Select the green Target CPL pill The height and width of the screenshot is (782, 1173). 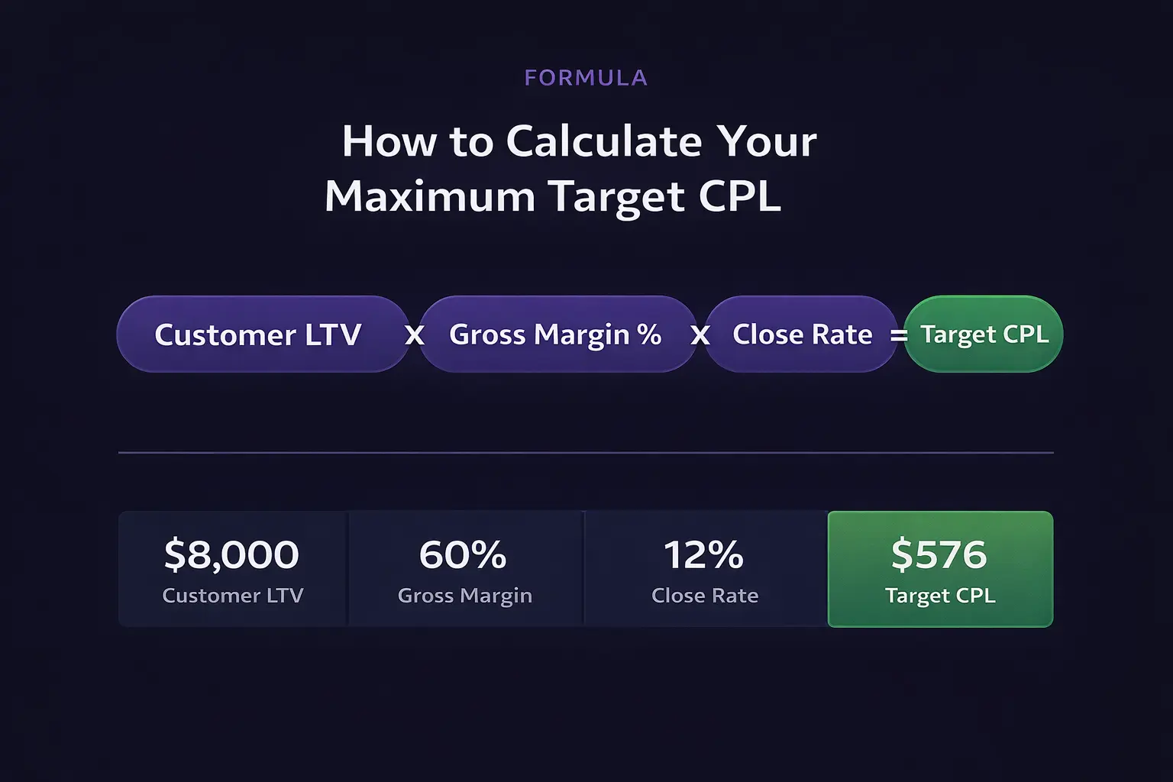coord(984,334)
